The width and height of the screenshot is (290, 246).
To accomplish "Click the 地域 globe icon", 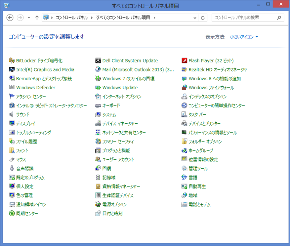I will tap(185, 196).
